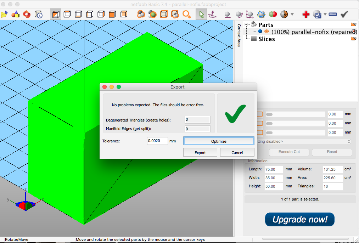Image resolution: width=359 pixels, height=243 pixels.
Task: Click the Manifold Edges value field
Action: click(197, 129)
